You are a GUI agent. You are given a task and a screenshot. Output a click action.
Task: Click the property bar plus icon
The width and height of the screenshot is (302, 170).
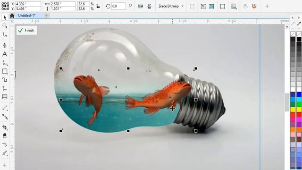pos(267,6)
